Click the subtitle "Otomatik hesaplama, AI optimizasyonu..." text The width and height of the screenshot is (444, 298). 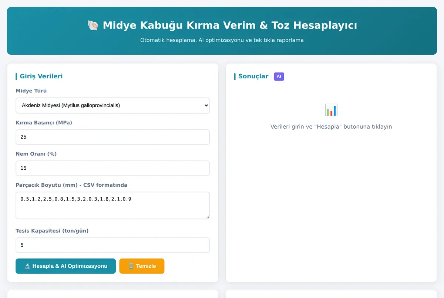222,40
